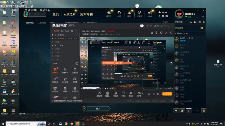Open the 云顶之弈 tab in League client
Viewport: 225px width, 126px height.
69,14
